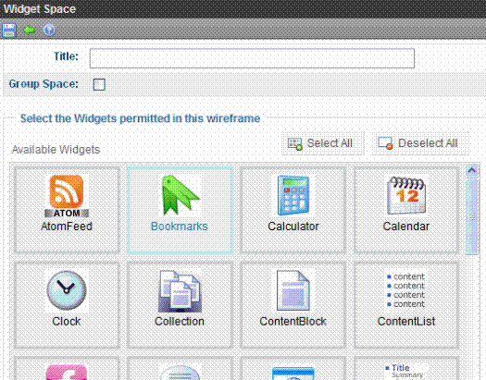Select the Bookmarks widget tile
This screenshot has height=380, width=486.
coord(180,210)
